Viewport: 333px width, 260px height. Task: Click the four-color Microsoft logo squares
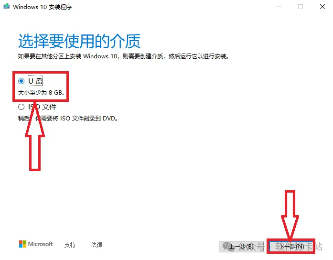(22, 244)
